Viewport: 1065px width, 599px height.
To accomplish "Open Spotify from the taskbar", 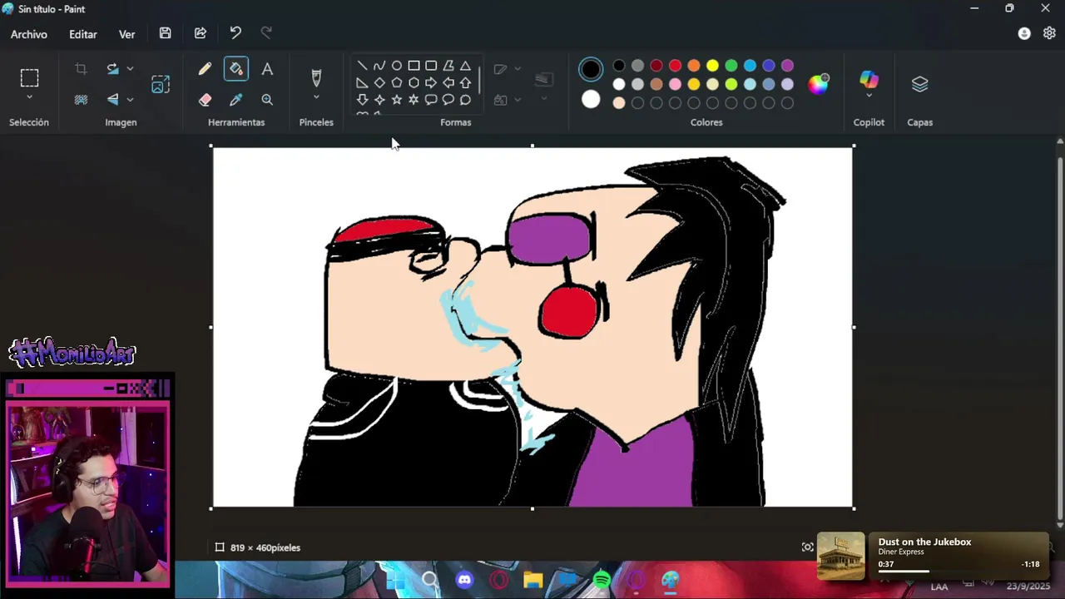I will (x=602, y=580).
